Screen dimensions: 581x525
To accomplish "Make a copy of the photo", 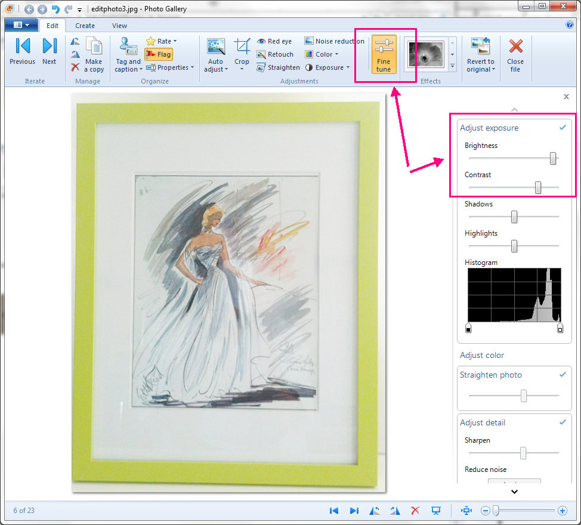I will [x=94, y=54].
